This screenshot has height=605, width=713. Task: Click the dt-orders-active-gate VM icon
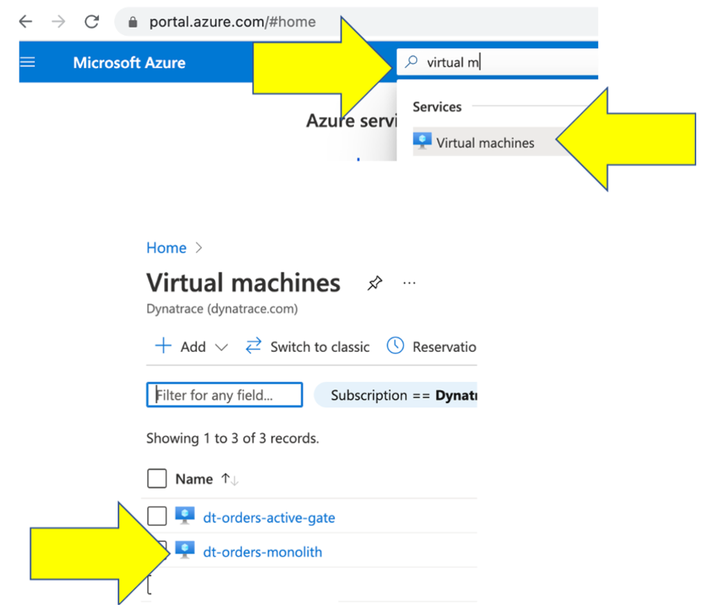click(185, 516)
